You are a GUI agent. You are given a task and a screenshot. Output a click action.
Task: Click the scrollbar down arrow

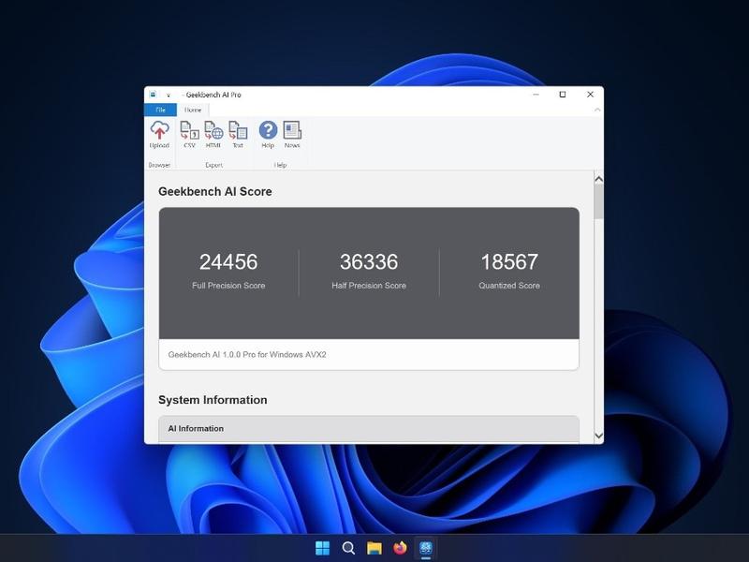(x=598, y=436)
